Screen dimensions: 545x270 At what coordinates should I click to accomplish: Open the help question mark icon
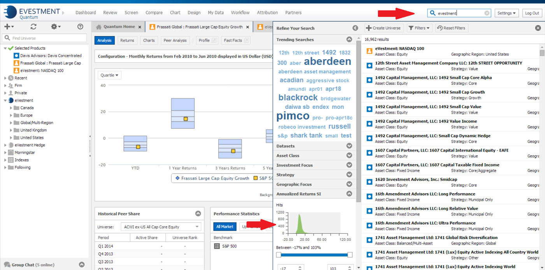[x=80, y=27]
